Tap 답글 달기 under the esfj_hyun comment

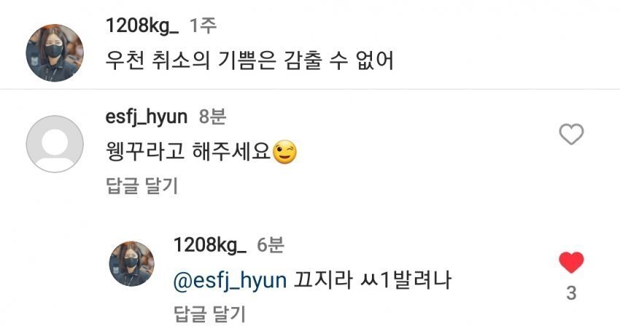point(142,186)
